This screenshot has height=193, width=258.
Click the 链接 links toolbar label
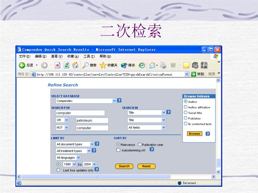[x=212, y=74]
